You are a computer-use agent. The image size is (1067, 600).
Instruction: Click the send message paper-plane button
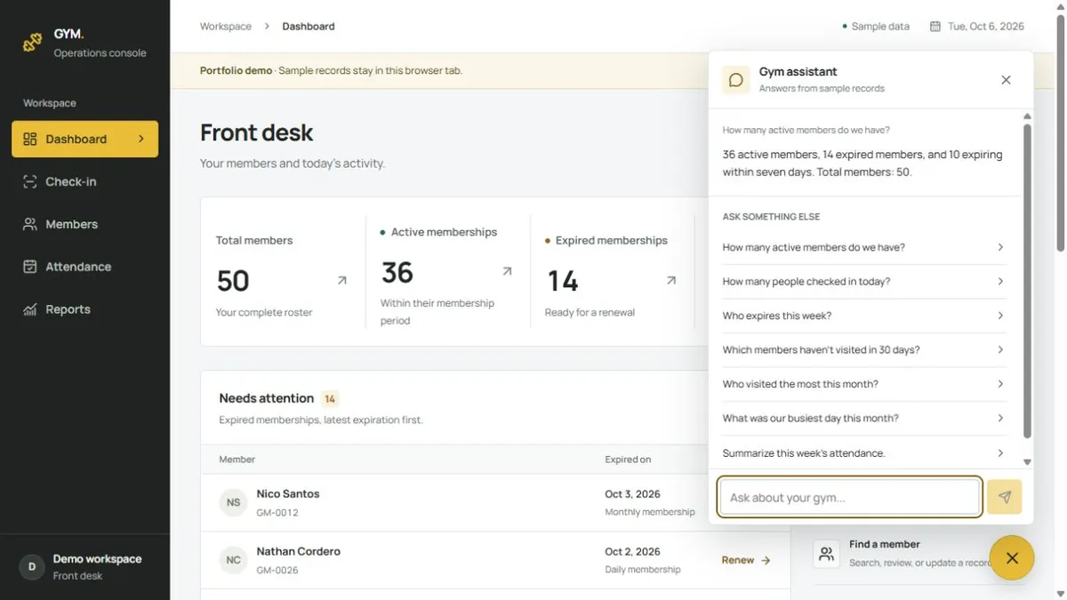(x=1005, y=498)
